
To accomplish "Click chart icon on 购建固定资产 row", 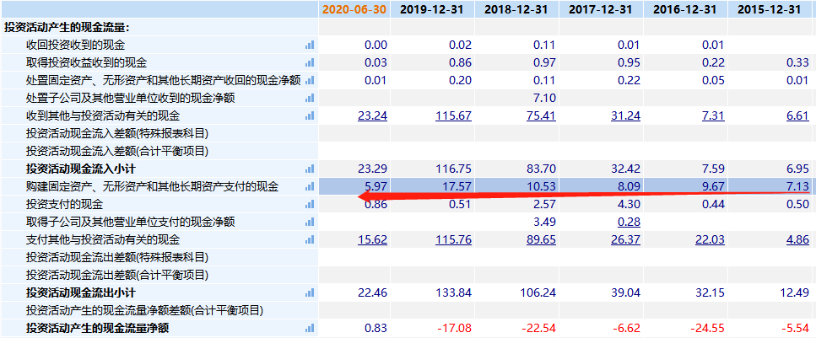I will pyautogui.click(x=310, y=186).
